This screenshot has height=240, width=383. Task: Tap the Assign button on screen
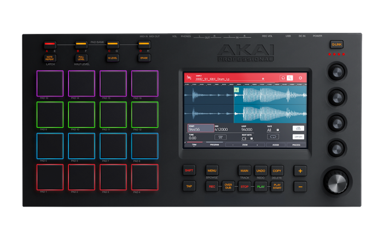point(276,145)
